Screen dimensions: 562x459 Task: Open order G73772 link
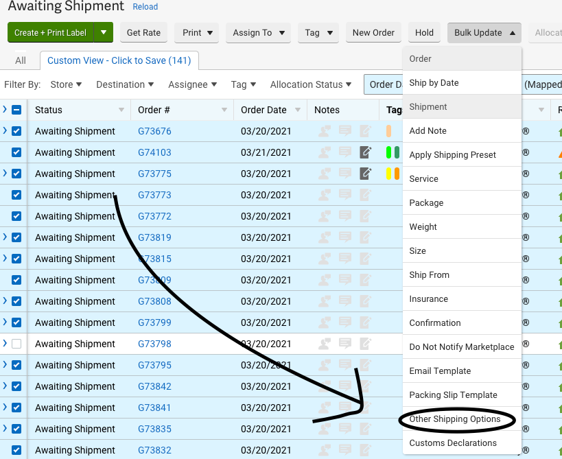[x=154, y=216]
